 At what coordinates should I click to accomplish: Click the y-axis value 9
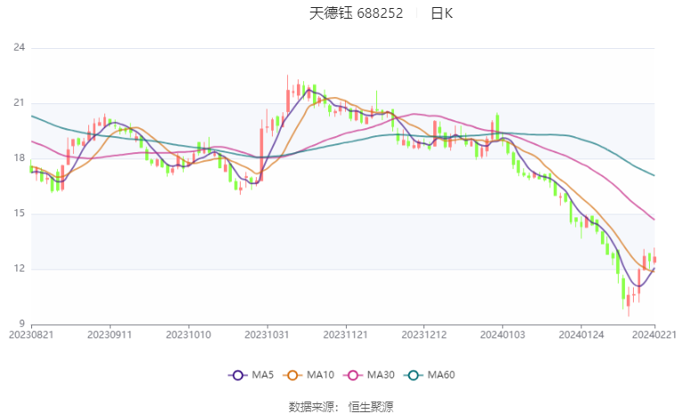pos(22,324)
